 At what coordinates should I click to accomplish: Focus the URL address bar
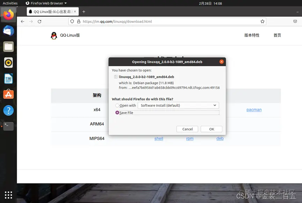point(167,22)
